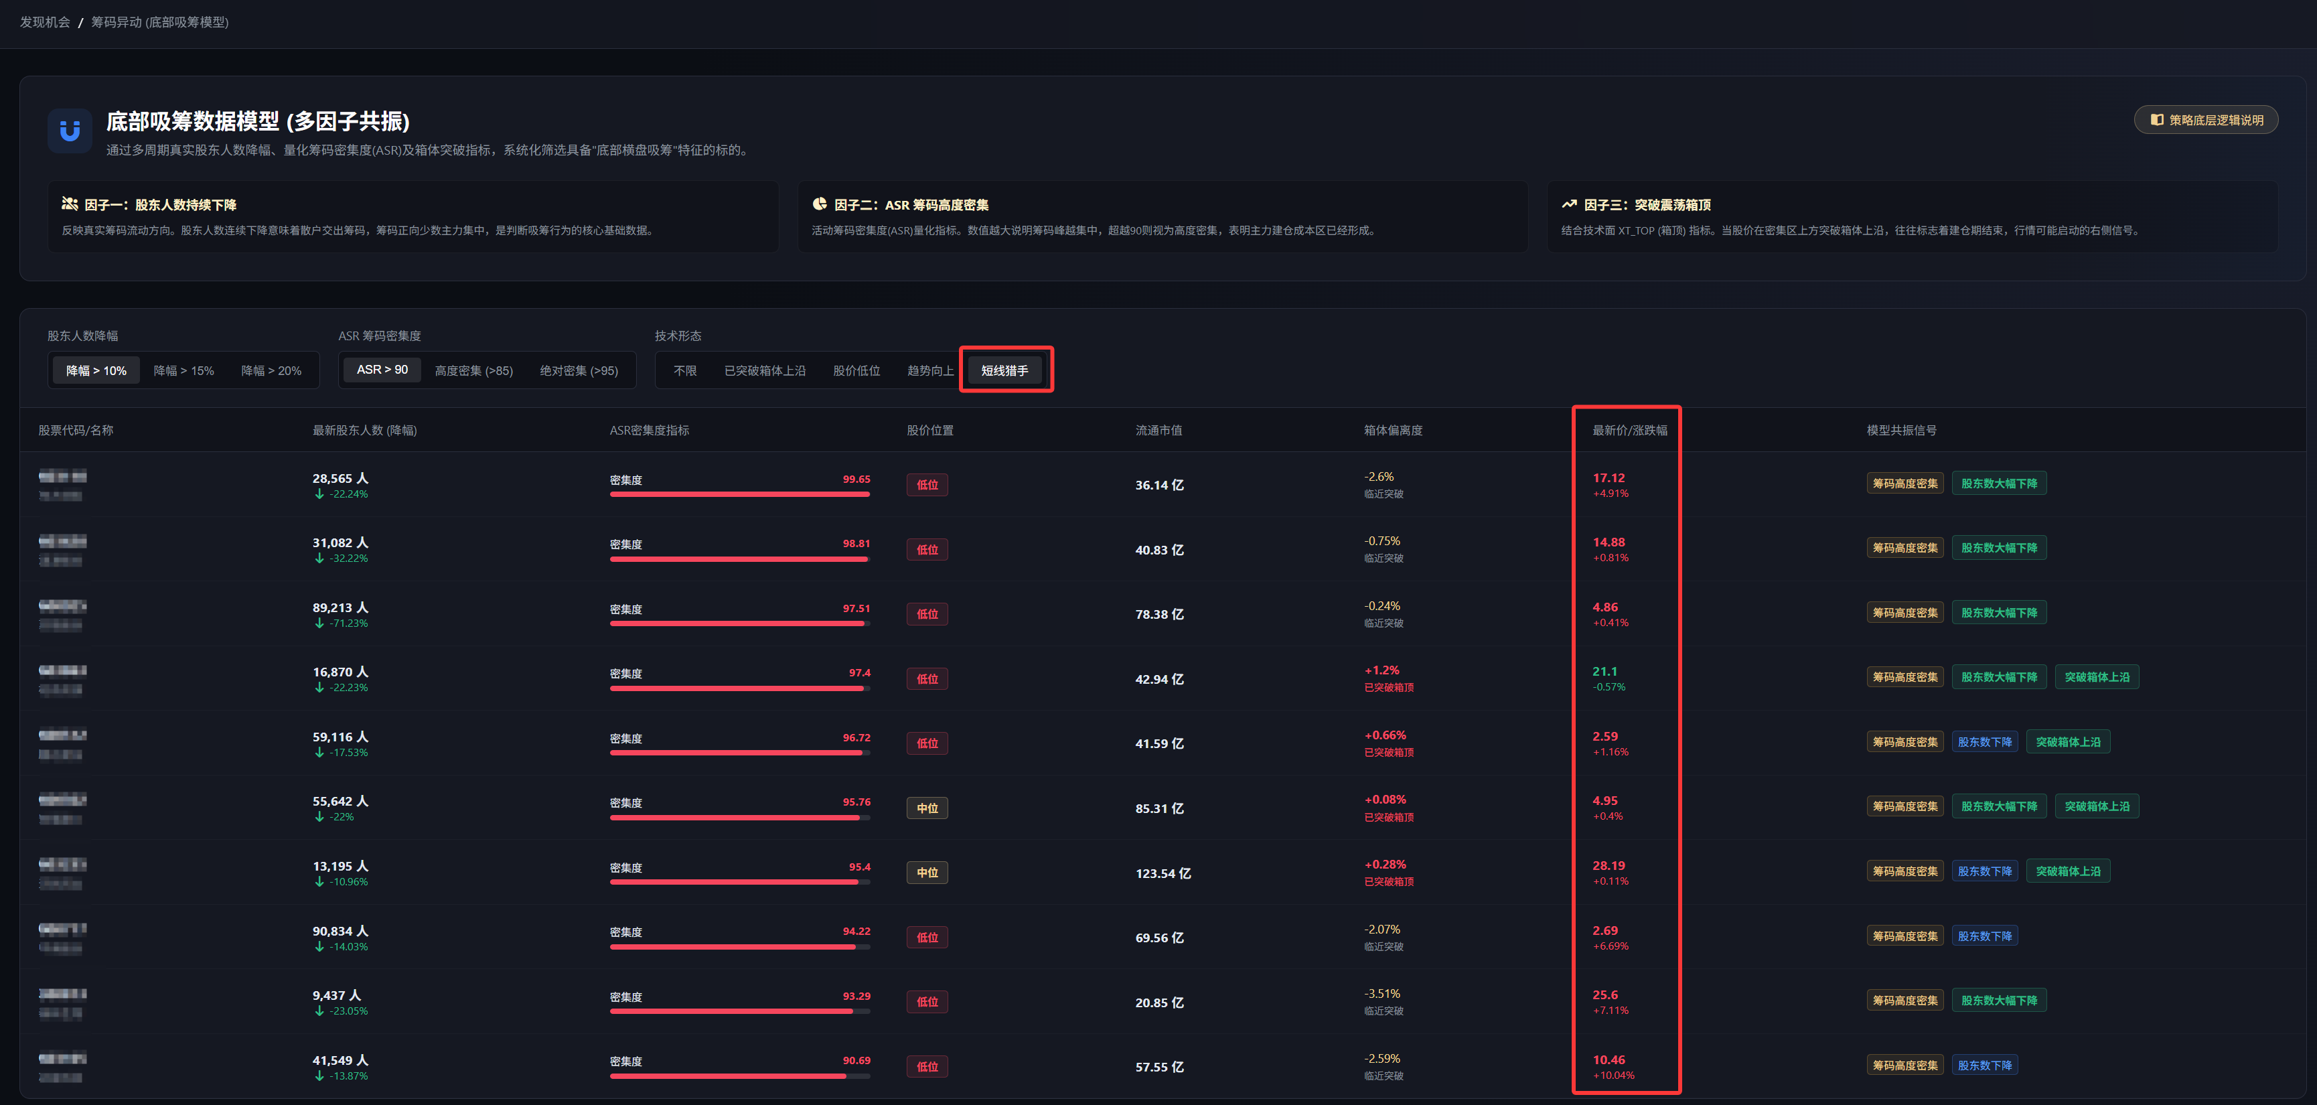Select the 降幅 > 20% filter option
Screen dimensions: 2317x1105
point(271,371)
